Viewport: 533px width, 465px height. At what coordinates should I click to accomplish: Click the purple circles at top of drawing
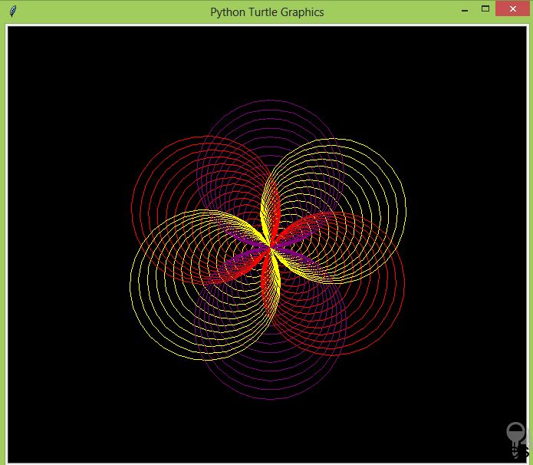coord(271,136)
